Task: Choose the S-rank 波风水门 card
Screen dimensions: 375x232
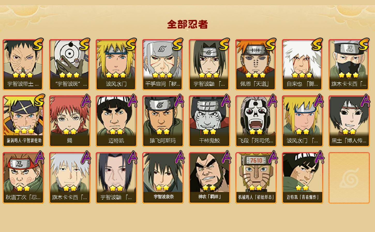Action: tap(116, 64)
